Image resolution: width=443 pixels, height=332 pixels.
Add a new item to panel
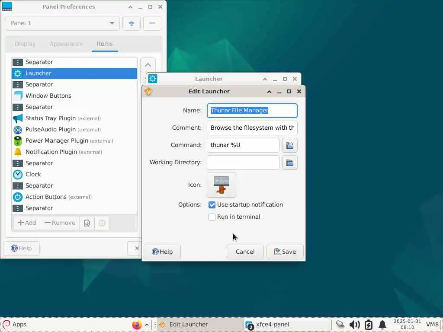click(26, 223)
